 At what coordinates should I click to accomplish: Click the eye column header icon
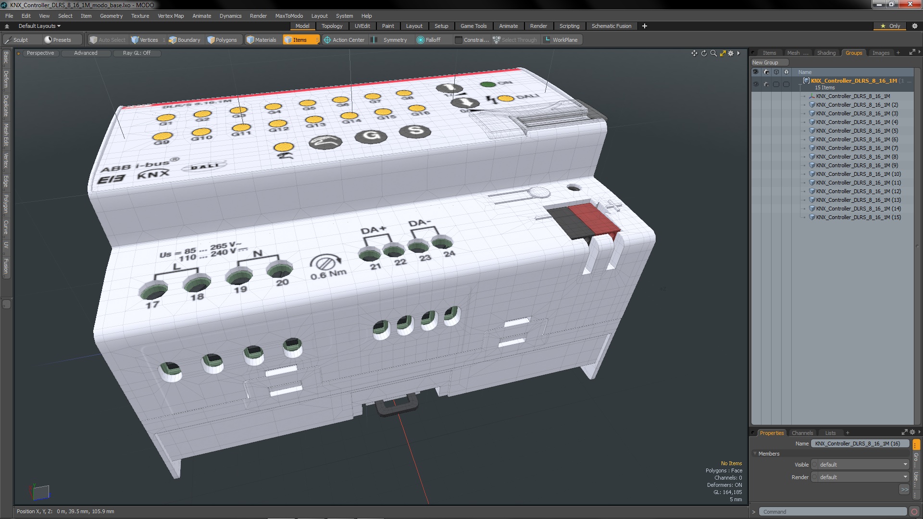[x=756, y=72]
